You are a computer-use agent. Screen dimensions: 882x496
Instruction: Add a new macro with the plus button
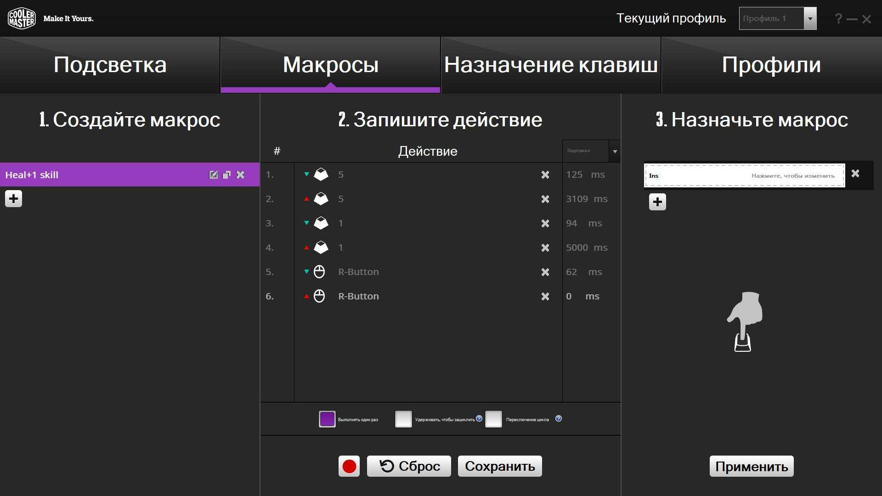click(x=13, y=199)
